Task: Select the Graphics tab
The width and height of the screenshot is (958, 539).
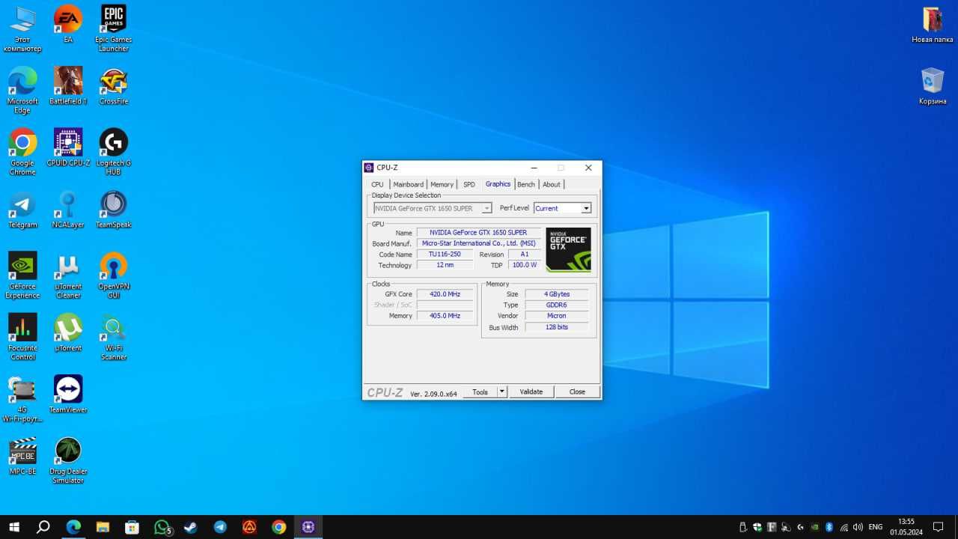Action: [x=498, y=183]
